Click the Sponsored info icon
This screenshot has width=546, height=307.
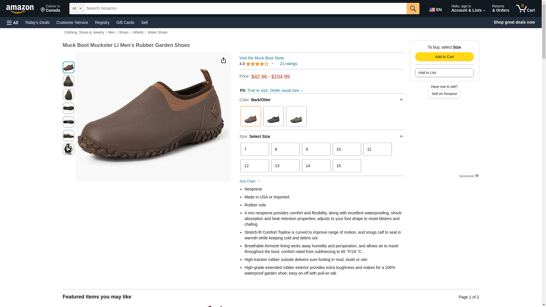coord(477,176)
